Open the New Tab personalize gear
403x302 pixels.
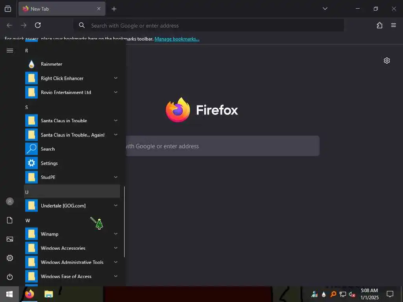(x=387, y=61)
